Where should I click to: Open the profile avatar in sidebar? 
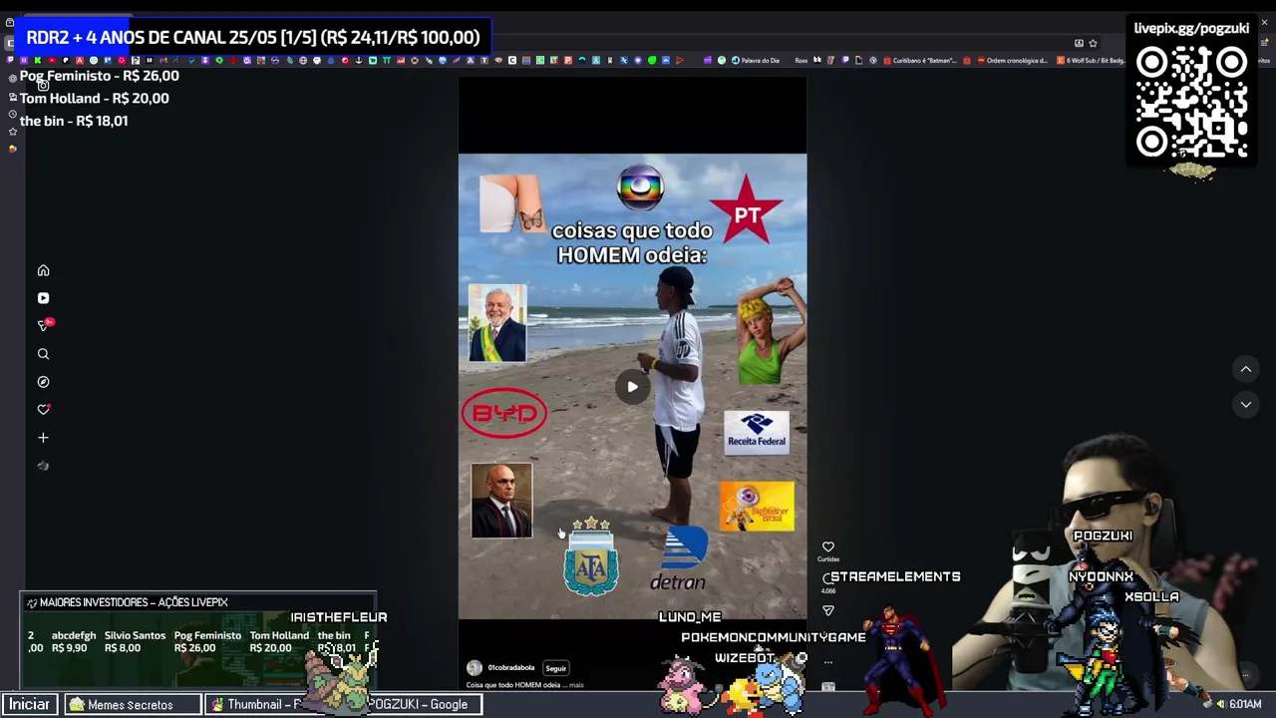click(43, 466)
